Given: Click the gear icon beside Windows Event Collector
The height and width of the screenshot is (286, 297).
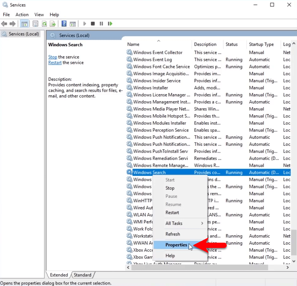Looking at the screenshot, I should [129, 52].
